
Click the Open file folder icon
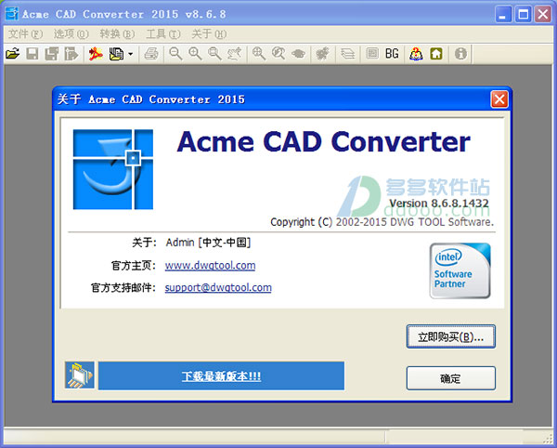click(x=13, y=54)
